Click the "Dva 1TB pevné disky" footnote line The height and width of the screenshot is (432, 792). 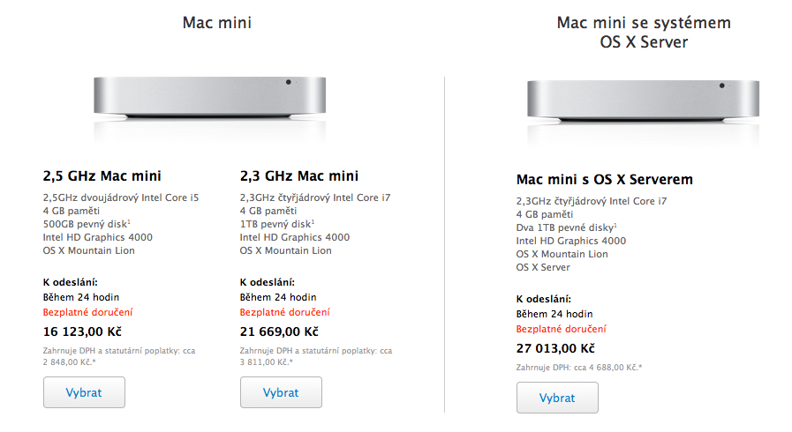567,227
